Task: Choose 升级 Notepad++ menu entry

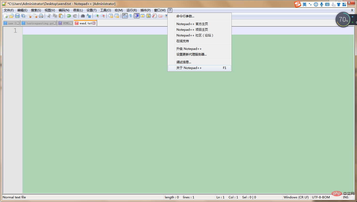Action: 199,49
